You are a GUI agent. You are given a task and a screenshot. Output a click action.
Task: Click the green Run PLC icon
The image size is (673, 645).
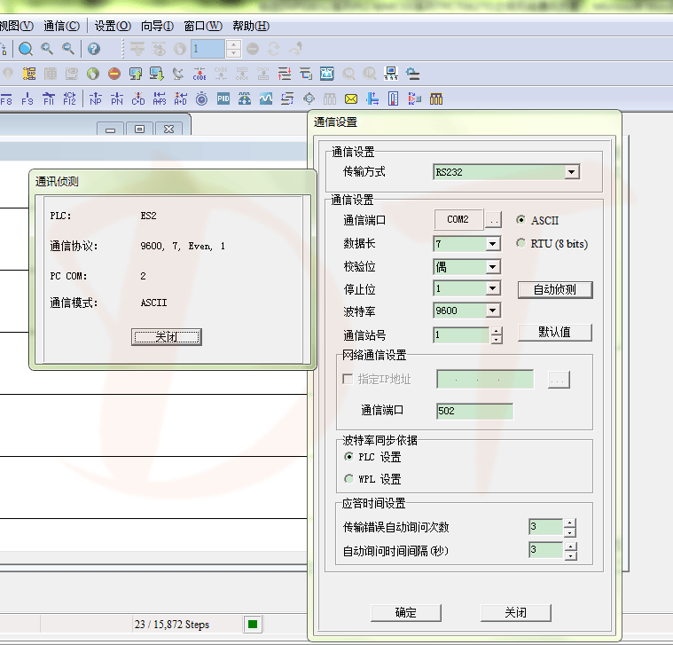(93, 74)
